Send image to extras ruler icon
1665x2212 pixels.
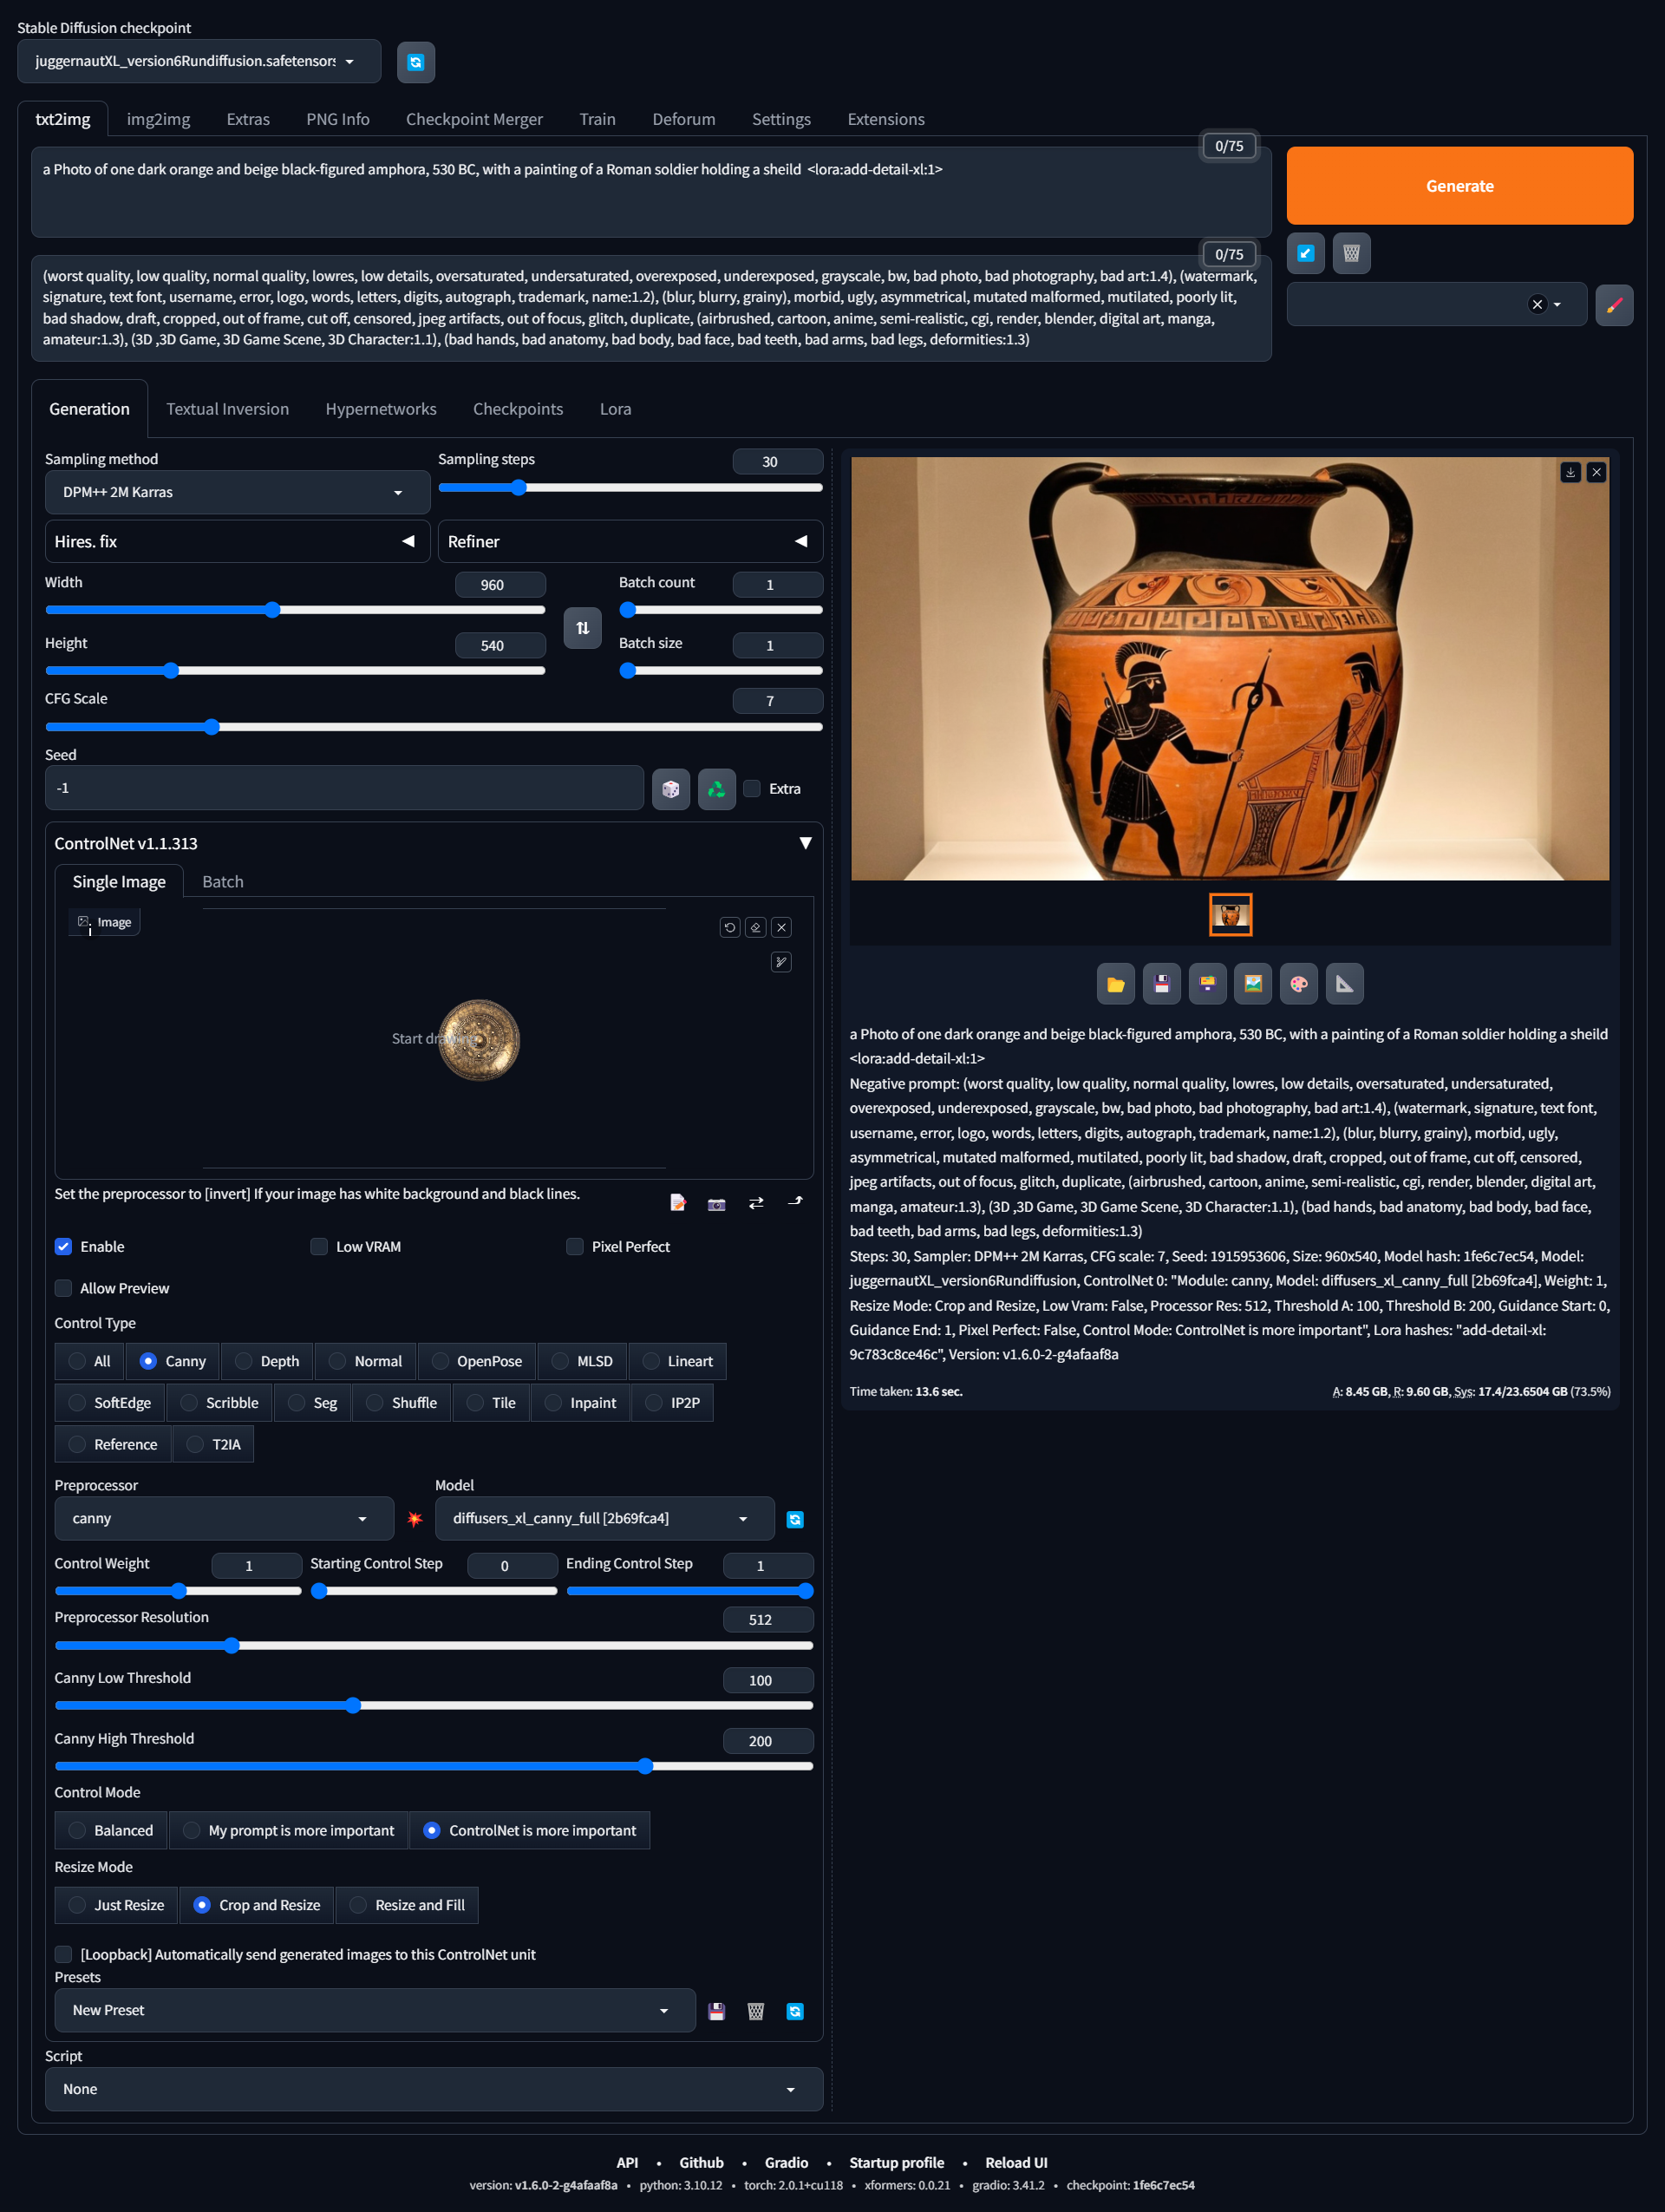tap(1344, 984)
